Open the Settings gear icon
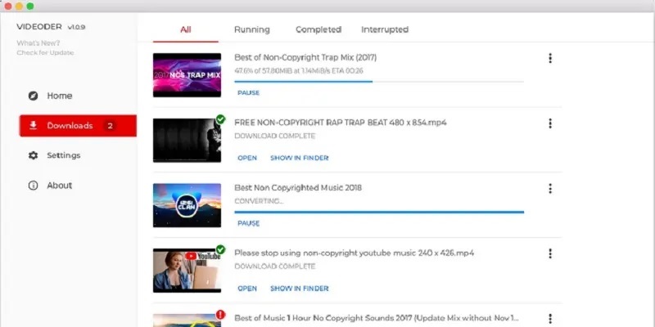This screenshot has height=327, width=655. coord(33,155)
